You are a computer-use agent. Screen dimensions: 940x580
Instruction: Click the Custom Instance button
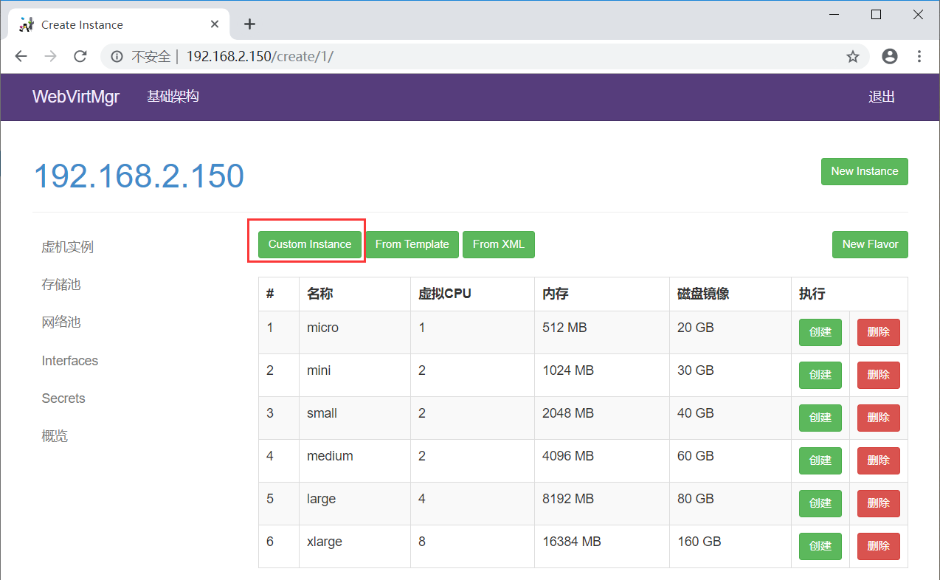click(x=310, y=244)
